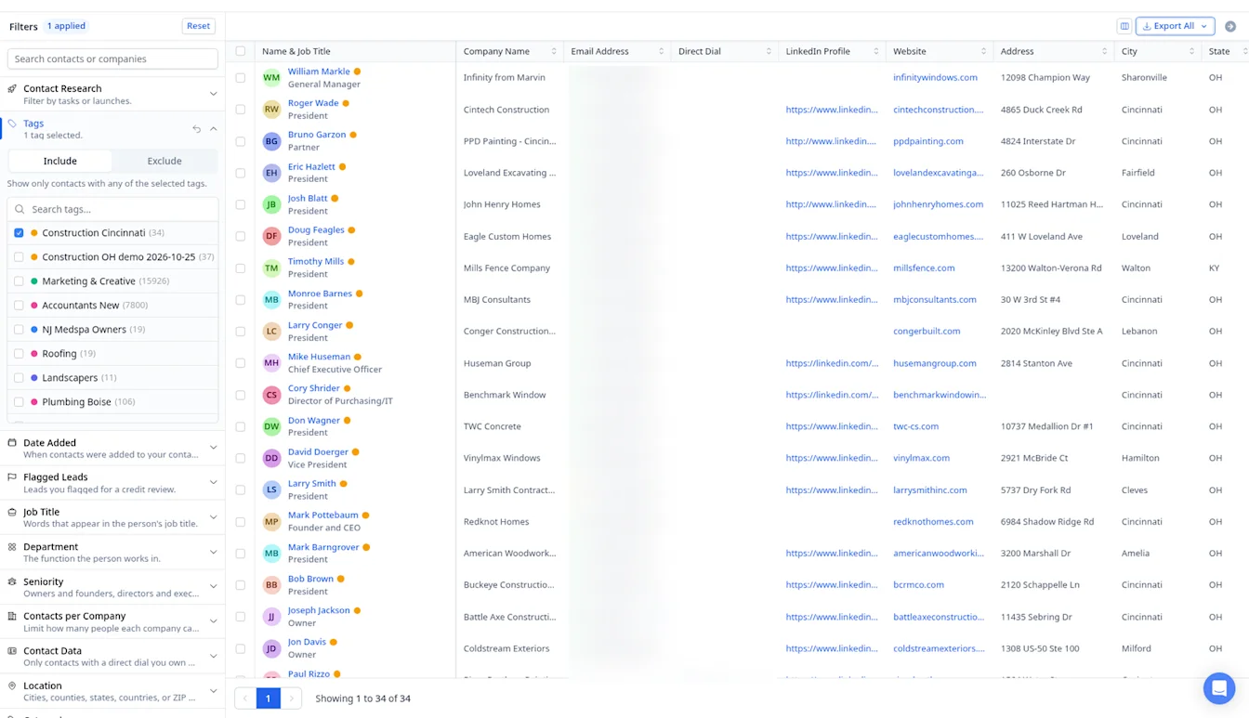Reset all applied filters
Screen dimensions: 1249x718
pyautogui.click(x=198, y=26)
